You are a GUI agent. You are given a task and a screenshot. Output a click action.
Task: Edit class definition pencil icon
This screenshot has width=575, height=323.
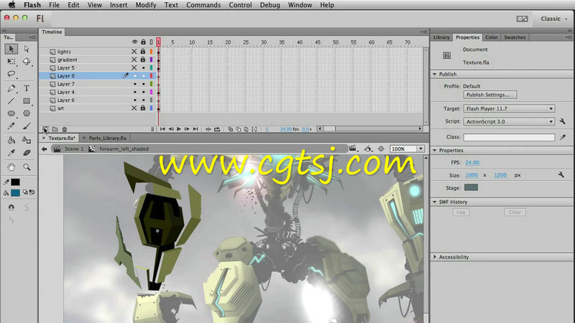pyautogui.click(x=563, y=137)
